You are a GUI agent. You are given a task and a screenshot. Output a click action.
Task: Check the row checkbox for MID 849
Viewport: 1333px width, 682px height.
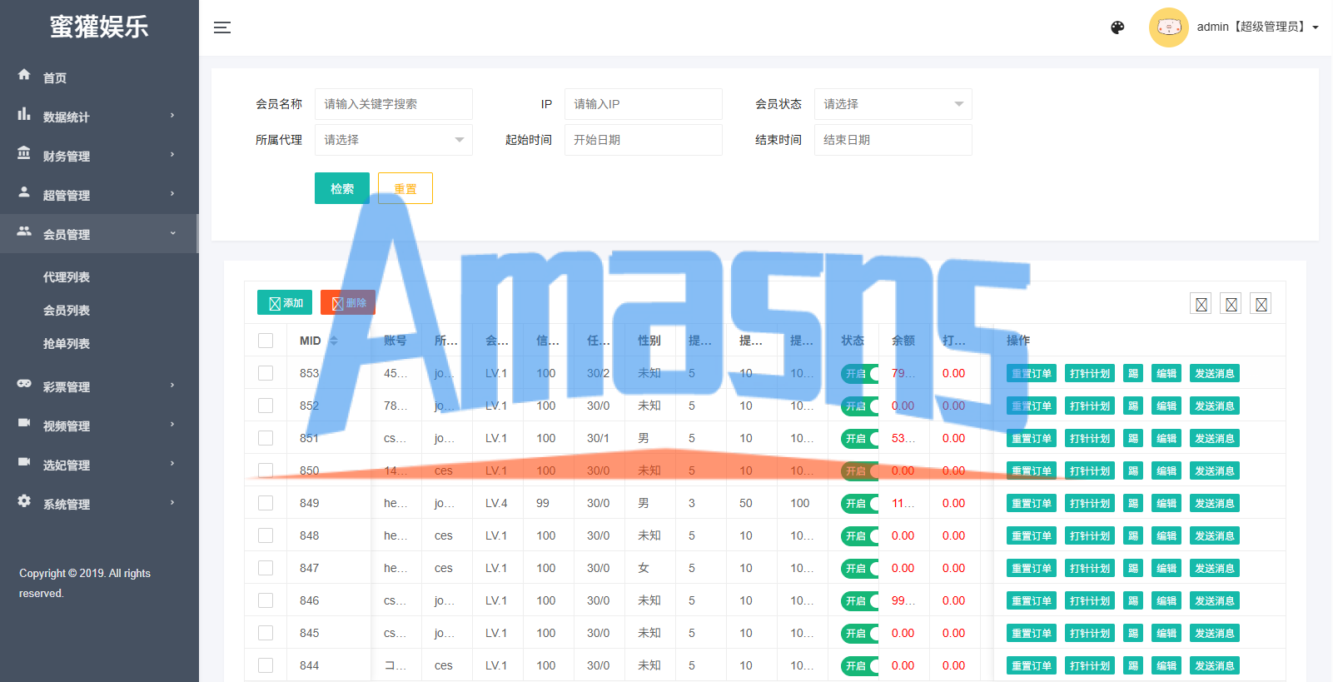[x=266, y=503]
